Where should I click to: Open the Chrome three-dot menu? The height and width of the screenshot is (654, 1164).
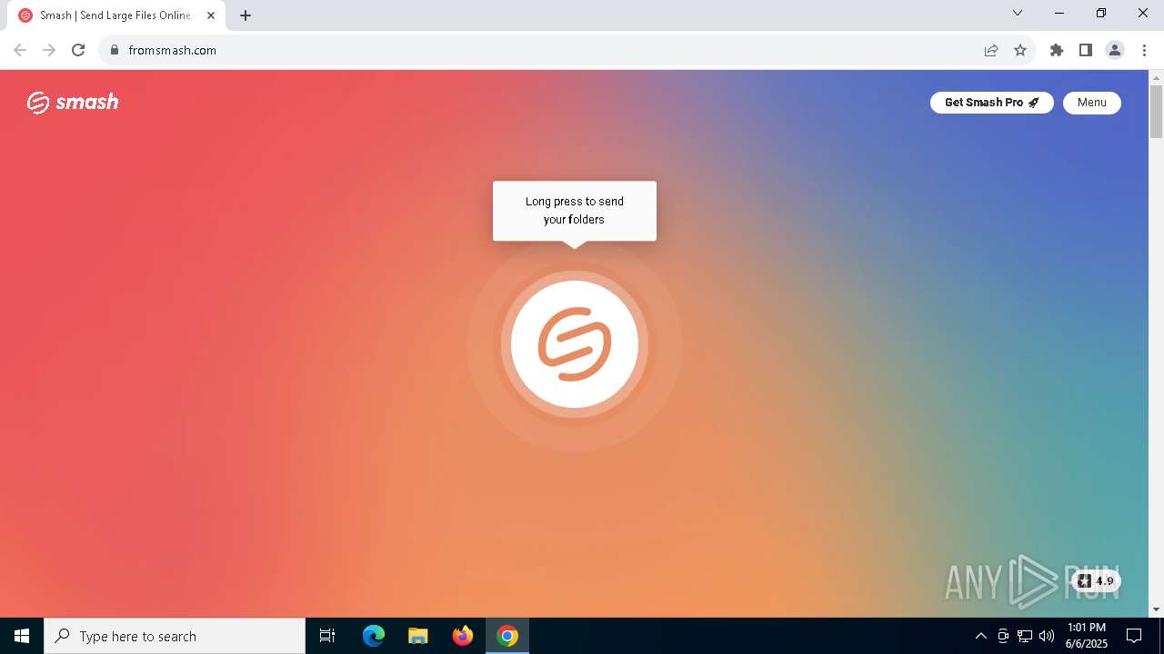[1144, 50]
